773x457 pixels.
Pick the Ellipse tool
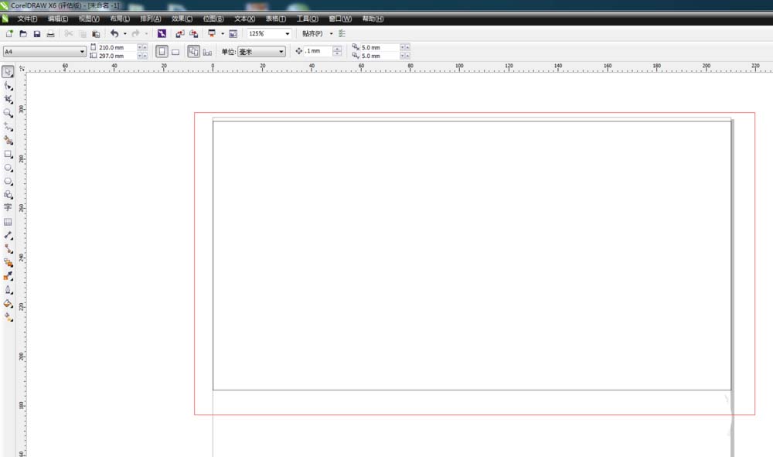[x=8, y=167]
